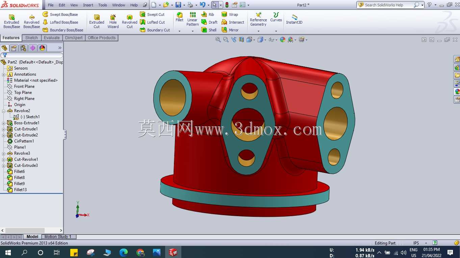This screenshot has height=258, width=460.
Task: Click the feature tree filter field
Action: point(32,55)
